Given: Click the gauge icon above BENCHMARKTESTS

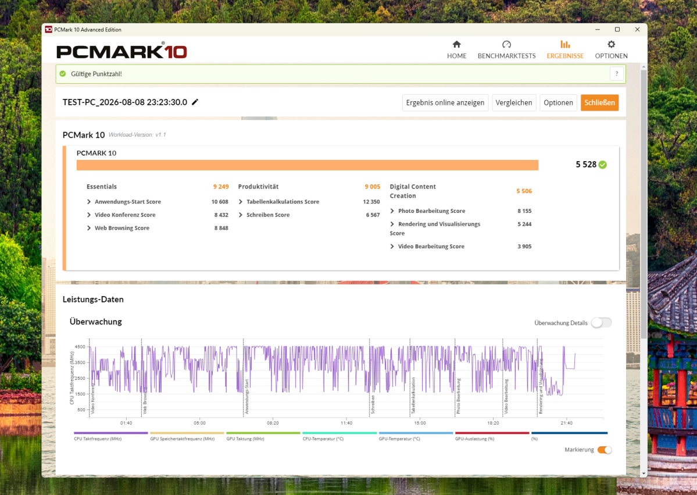Looking at the screenshot, I should tap(506, 44).
